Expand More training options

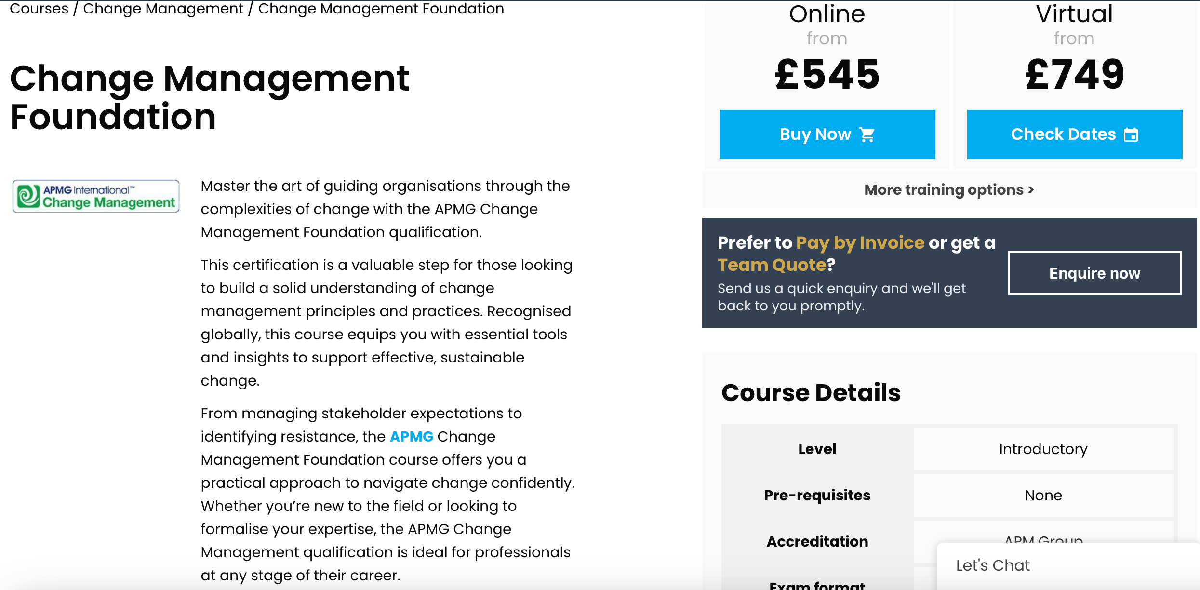948,190
